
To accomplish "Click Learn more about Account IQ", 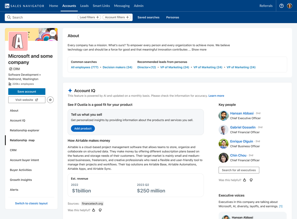I will (x=216, y=96).
